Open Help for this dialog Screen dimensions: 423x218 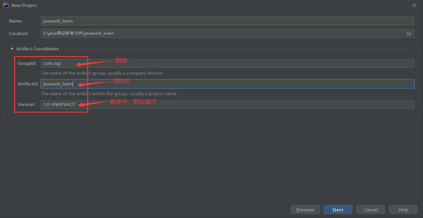403,210
